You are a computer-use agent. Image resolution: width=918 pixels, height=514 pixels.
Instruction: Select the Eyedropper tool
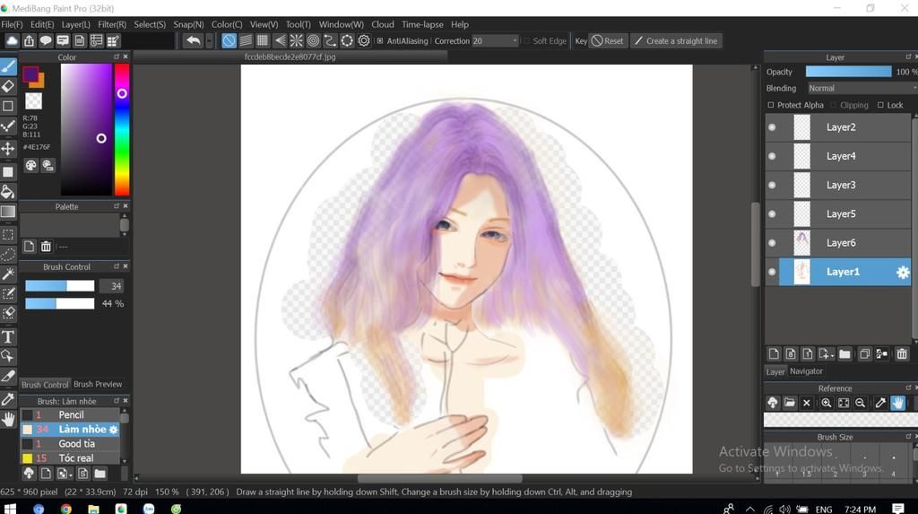tap(8, 400)
